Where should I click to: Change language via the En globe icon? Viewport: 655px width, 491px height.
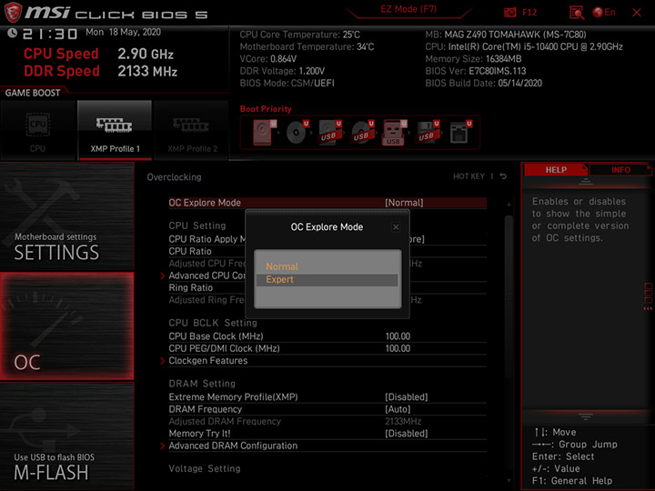click(x=604, y=13)
